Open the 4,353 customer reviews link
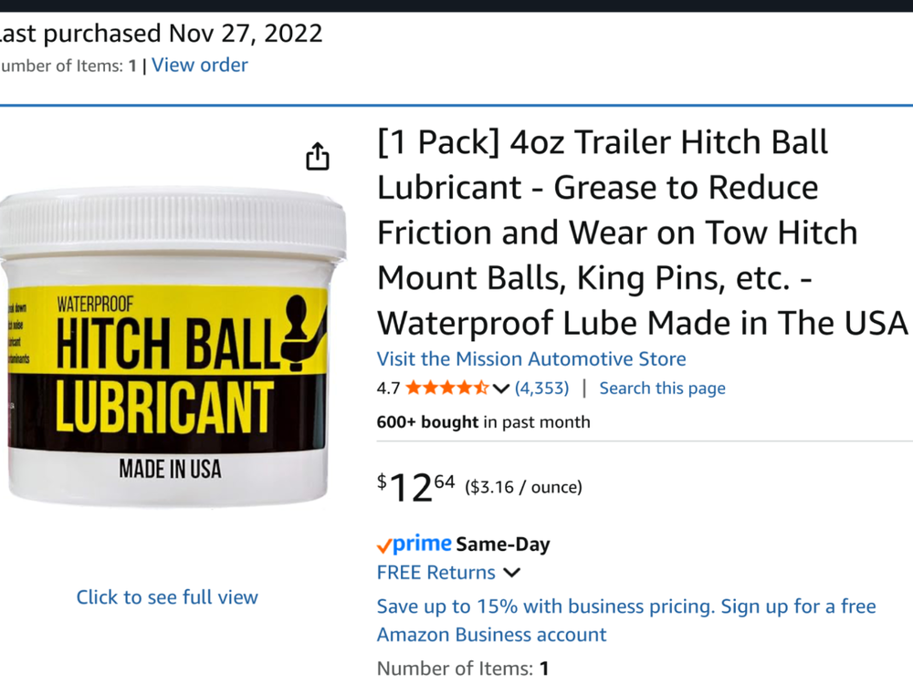 [541, 388]
